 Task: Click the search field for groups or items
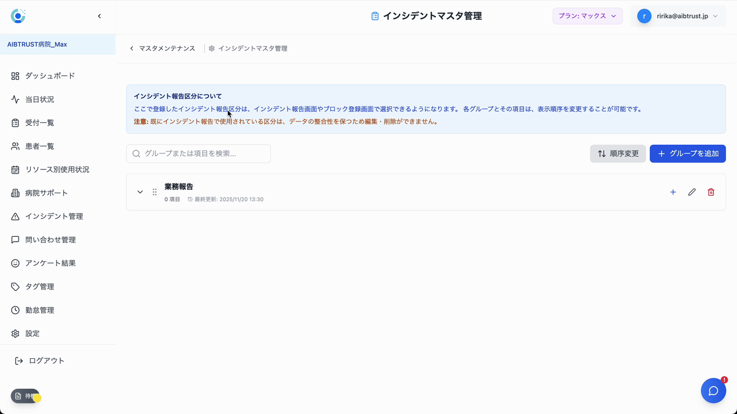198,153
